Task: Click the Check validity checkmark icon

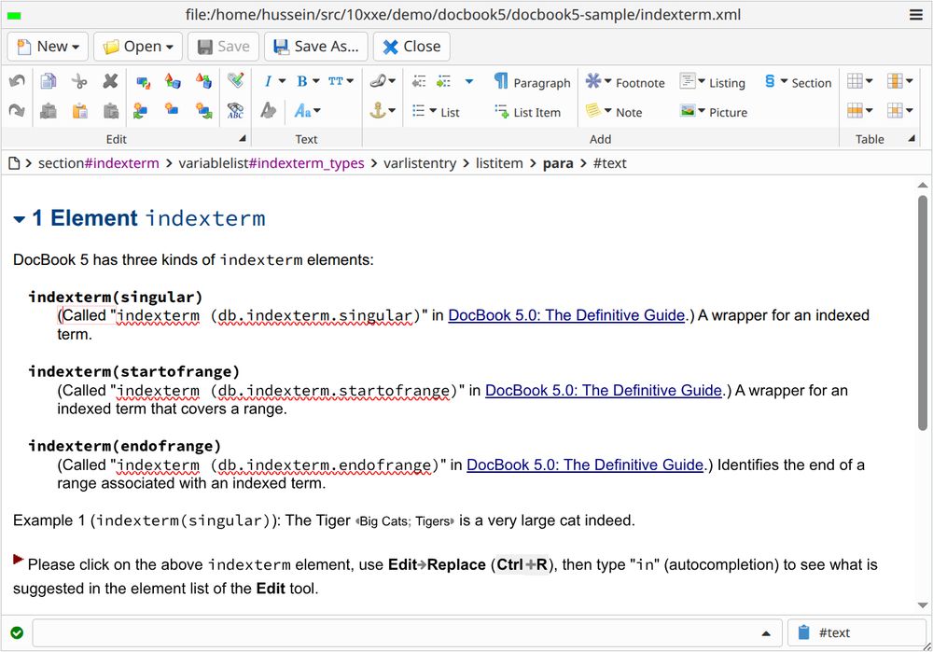Action: [236, 80]
